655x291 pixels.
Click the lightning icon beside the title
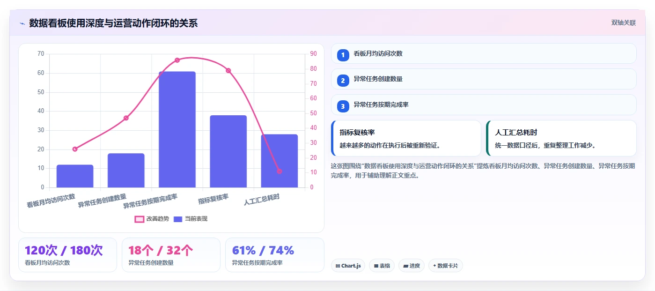22,23
